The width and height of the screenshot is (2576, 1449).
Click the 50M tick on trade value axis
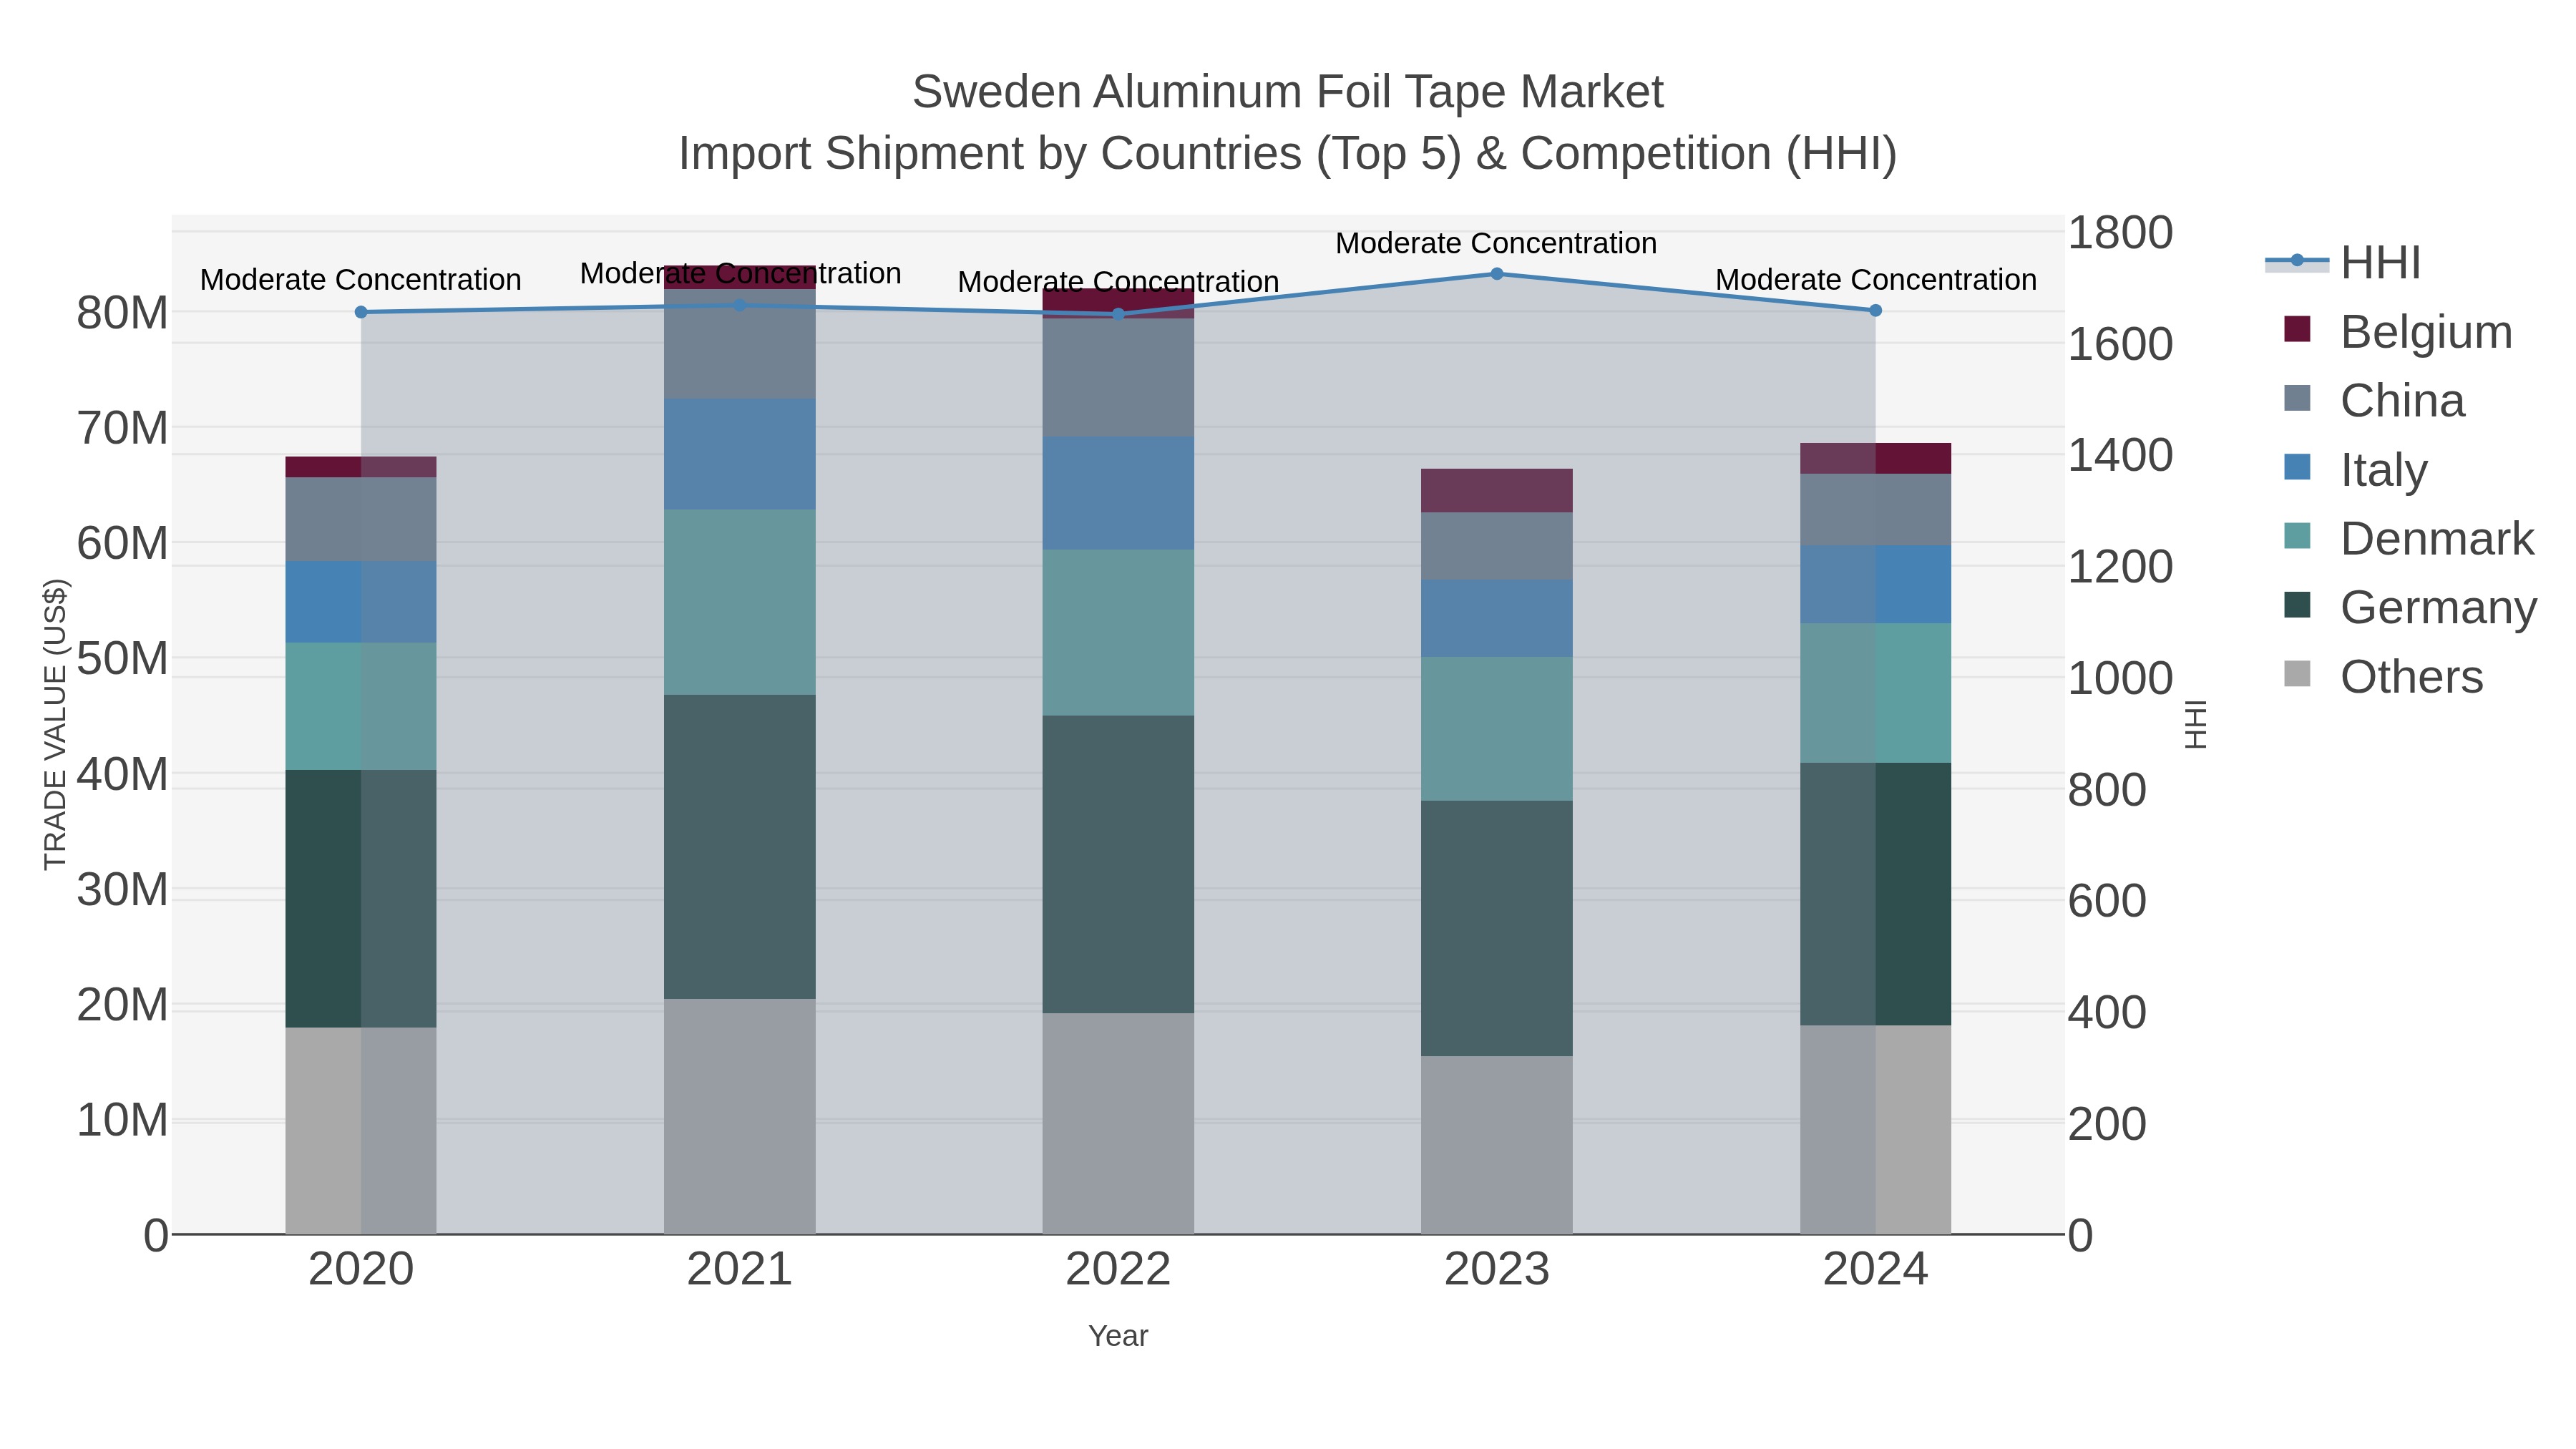click(x=122, y=659)
